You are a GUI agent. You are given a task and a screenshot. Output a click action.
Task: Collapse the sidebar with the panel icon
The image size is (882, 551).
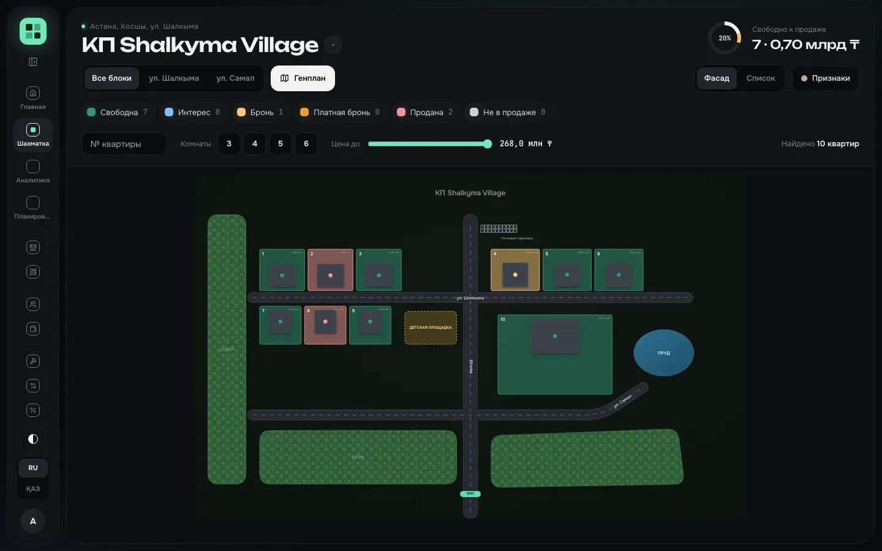(x=33, y=62)
